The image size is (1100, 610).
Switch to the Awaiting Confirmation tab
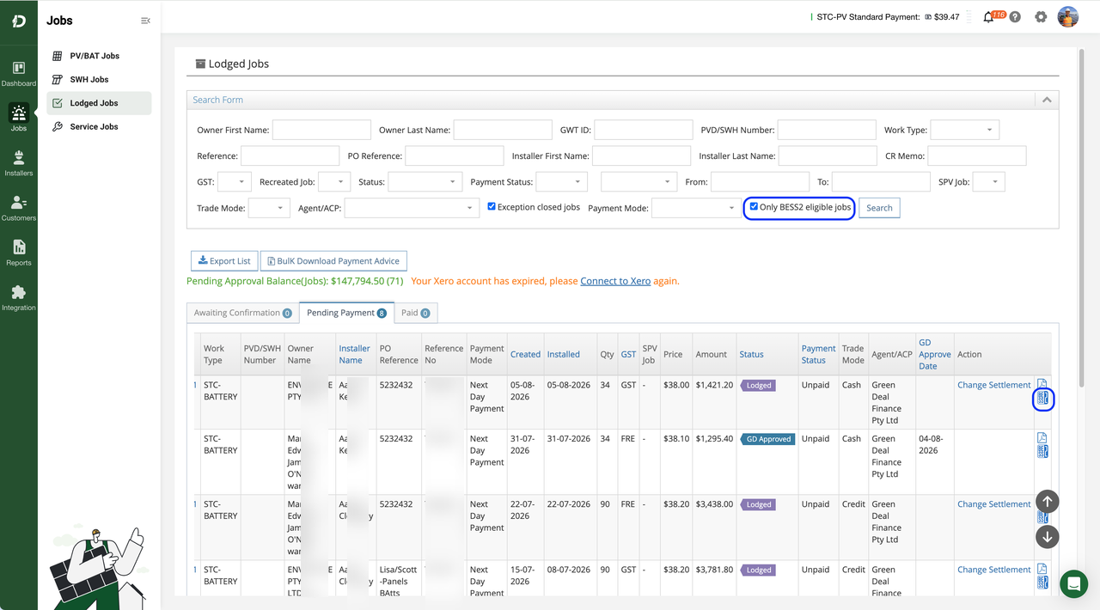click(x=243, y=313)
